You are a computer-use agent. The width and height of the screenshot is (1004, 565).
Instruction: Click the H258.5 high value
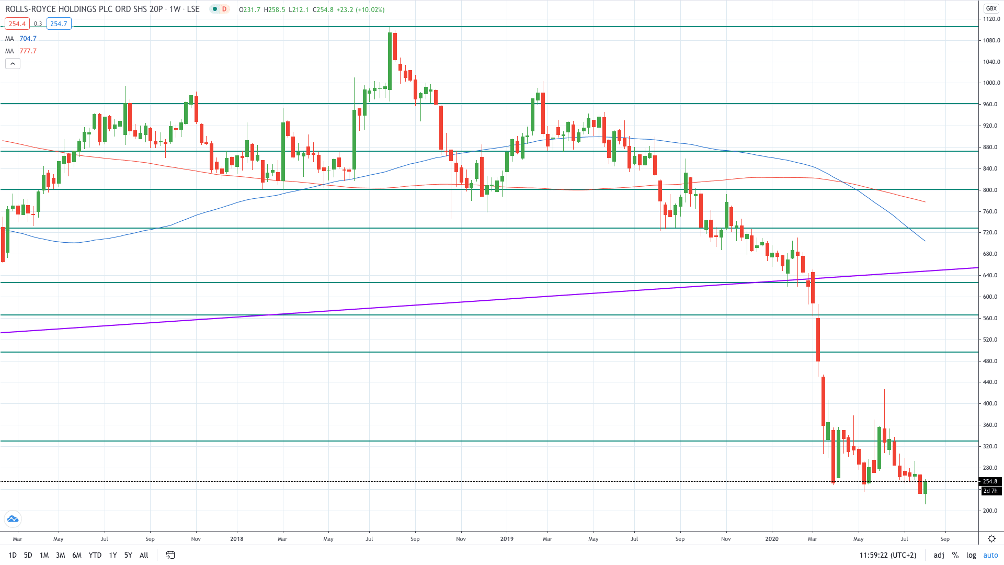point(275,9)
